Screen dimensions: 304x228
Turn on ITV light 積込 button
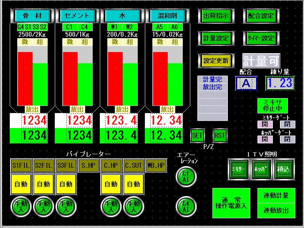pos(283,169)
